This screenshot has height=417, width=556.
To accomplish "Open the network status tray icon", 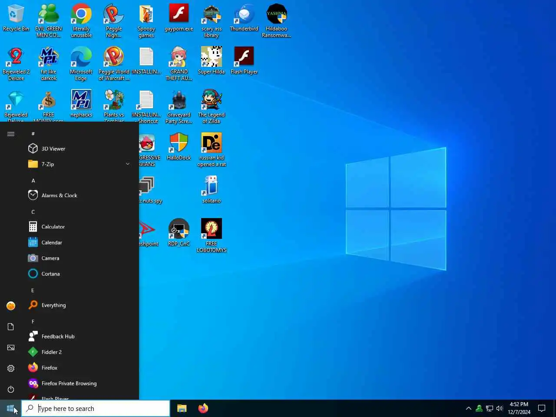I will coord(490,408).
